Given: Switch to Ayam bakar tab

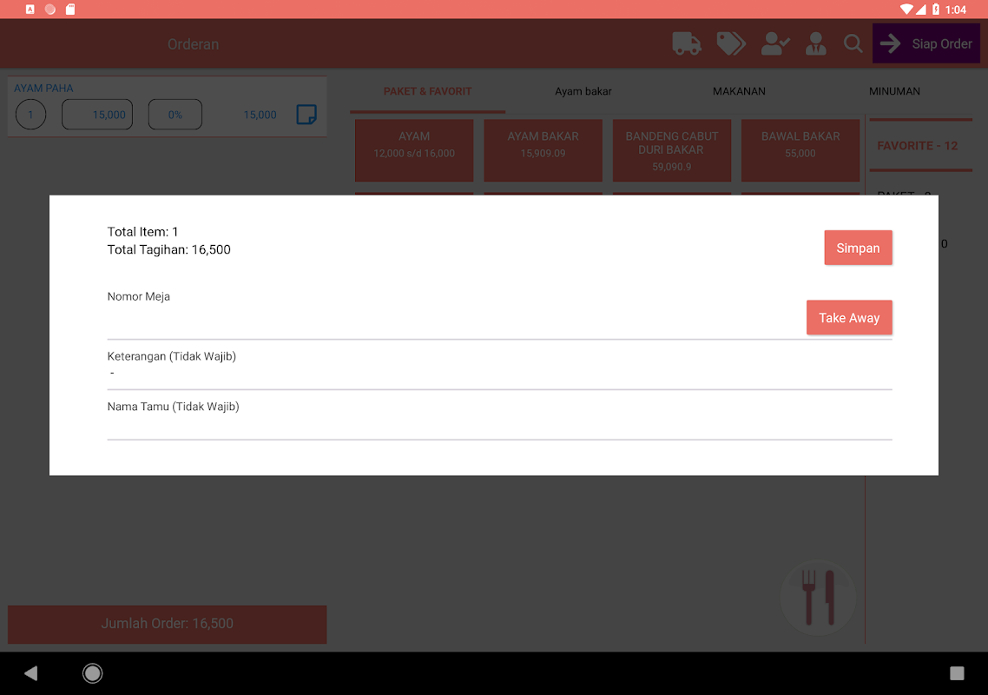Looking at the screenshot, I should (583, 91).
